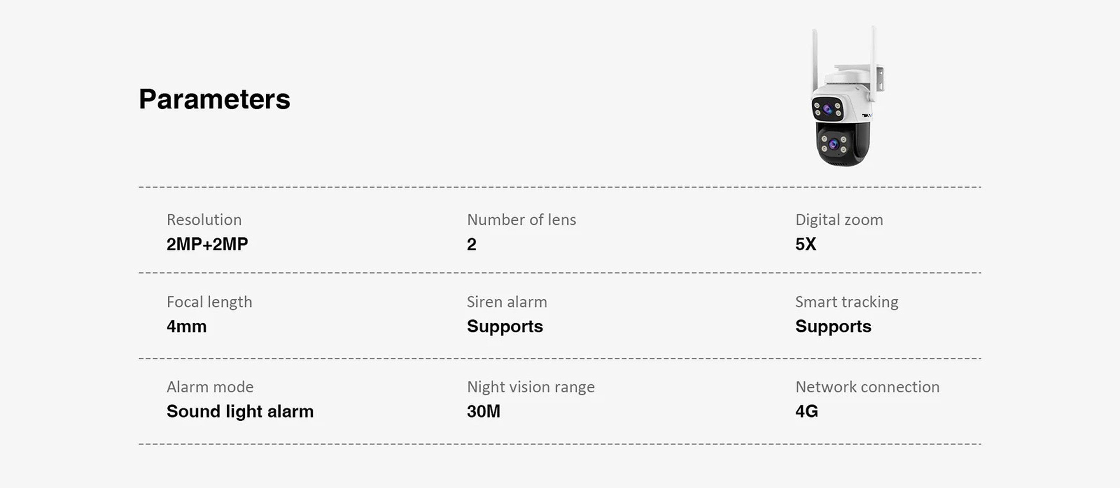
Task: Select the 5X digital zoom value
Action: tap(806, 244)
